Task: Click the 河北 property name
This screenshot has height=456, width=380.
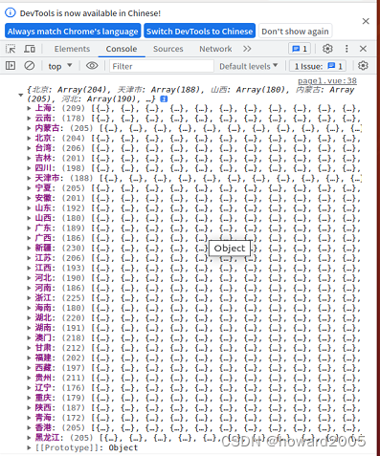Action: (43, 278)
